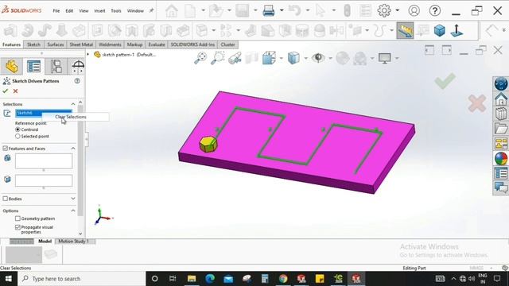
Task: Enable the Geometry pattern checkbox
Action: 17,218
